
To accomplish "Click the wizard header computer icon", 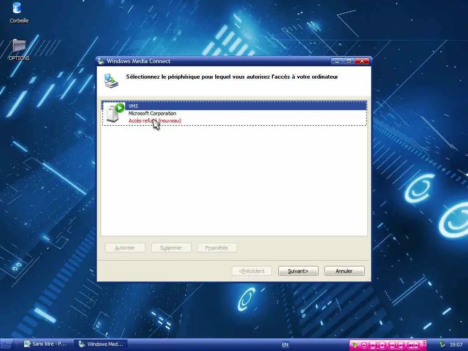I will [111, 80].
